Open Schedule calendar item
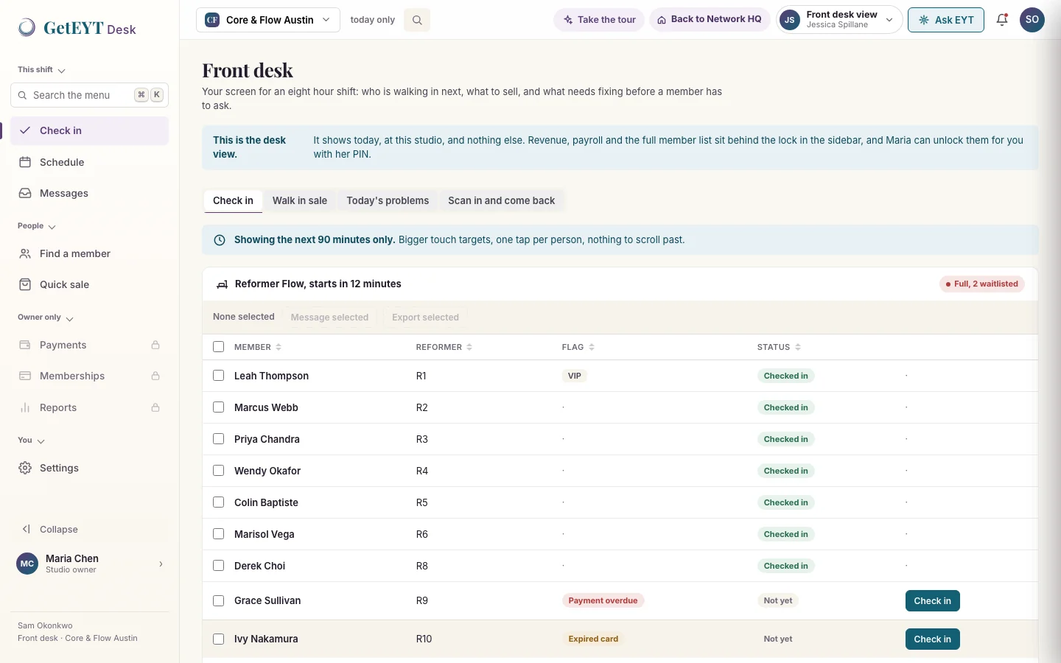This screenshot has height=663, width=1061. (89, 162)
